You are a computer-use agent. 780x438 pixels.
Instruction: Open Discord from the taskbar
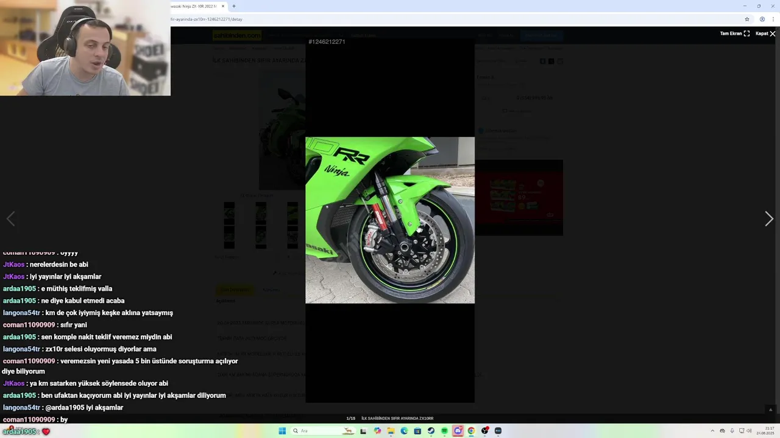coord(458,431)
